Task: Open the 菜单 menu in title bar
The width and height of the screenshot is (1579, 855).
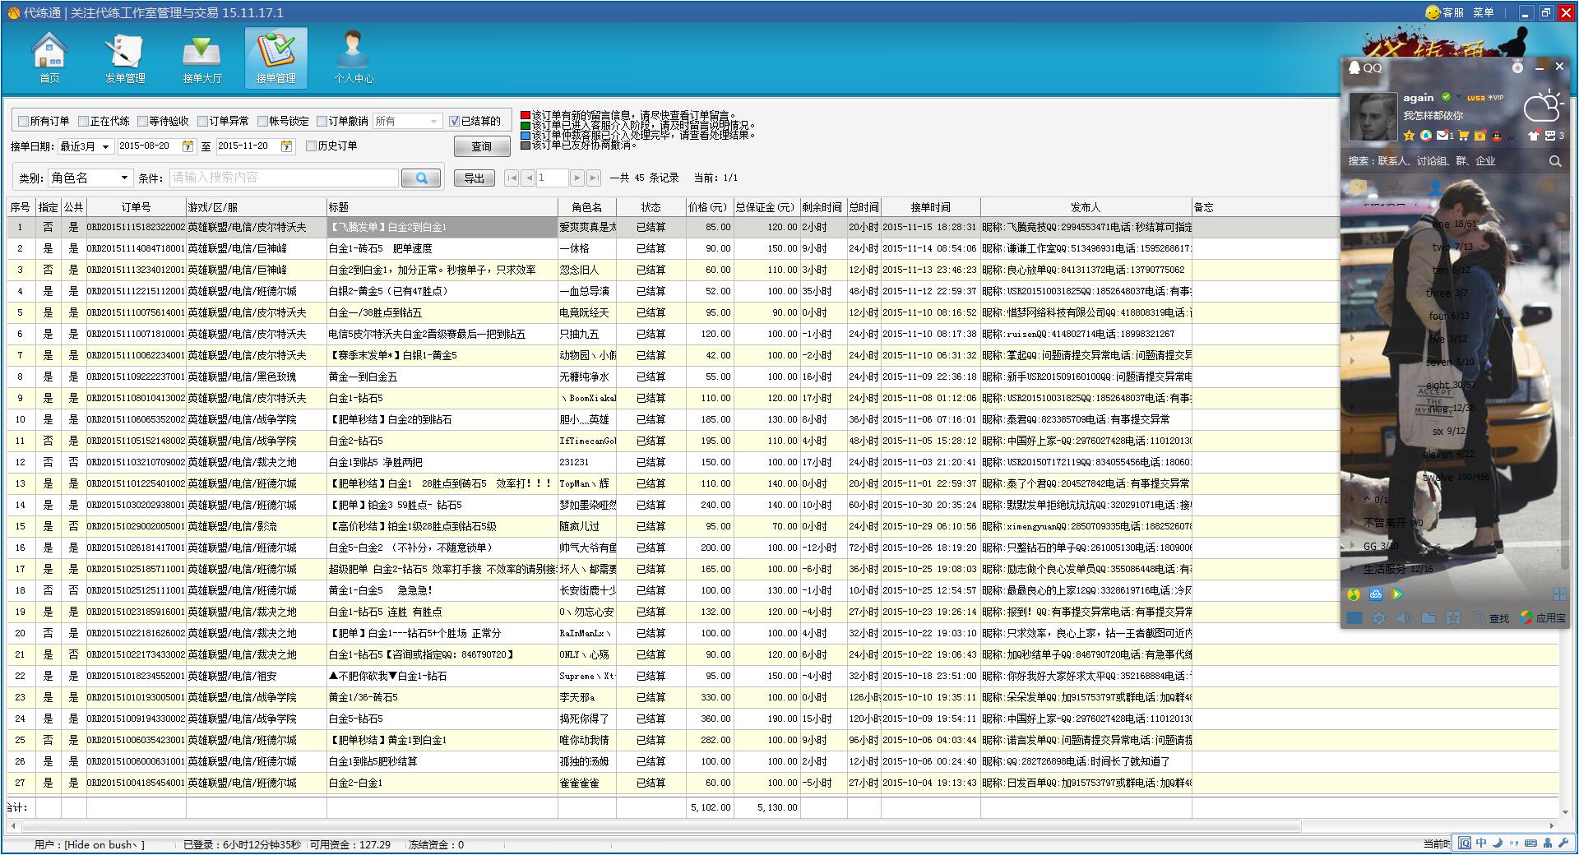Action: [1484, 12]
